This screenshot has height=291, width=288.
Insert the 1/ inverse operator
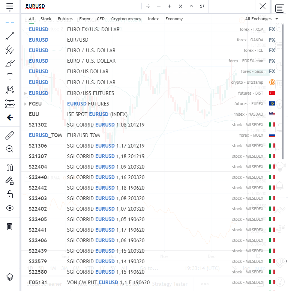tap(202, 6)
